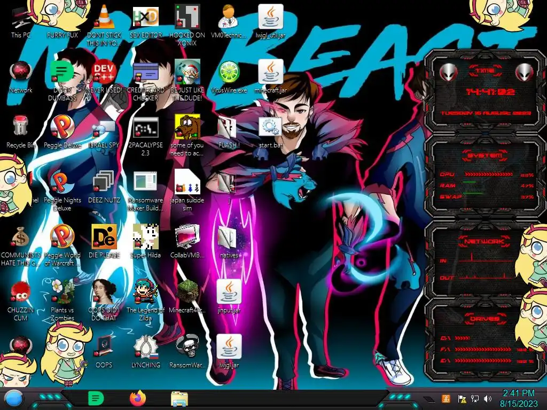The height and width of the screenshot is (410, 547).
Task: Select the Minecraft4Fr... grass block icon
Action: [x=187, y=292]
